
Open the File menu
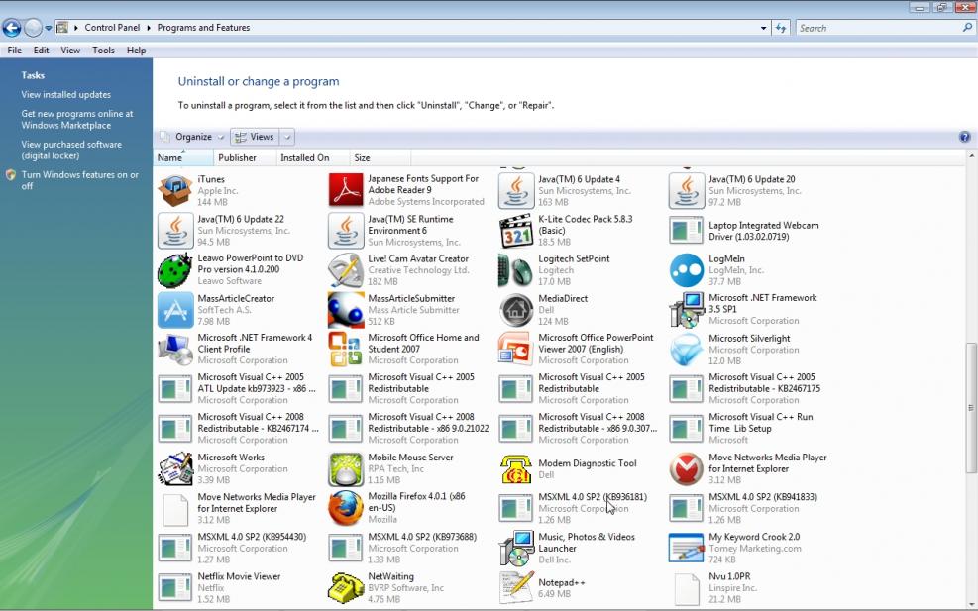[x=14, y=51]
